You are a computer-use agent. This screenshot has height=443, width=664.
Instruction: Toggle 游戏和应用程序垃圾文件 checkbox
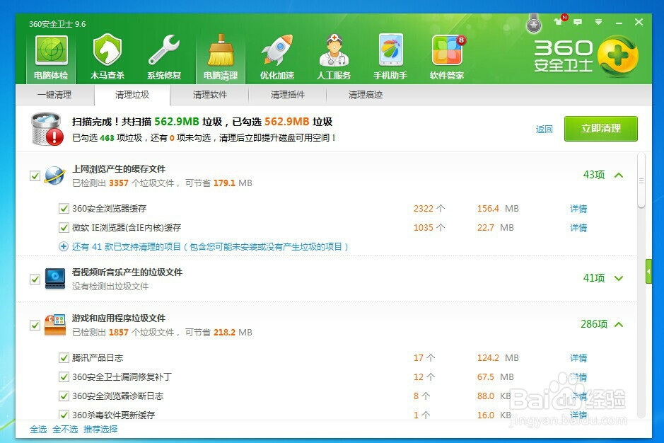[35, 325]
